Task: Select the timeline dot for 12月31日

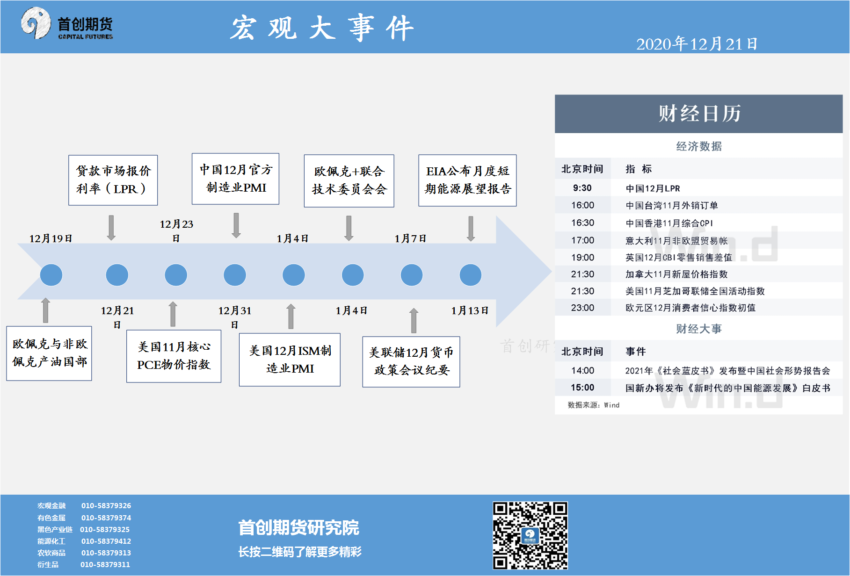Action: [235, 275]
